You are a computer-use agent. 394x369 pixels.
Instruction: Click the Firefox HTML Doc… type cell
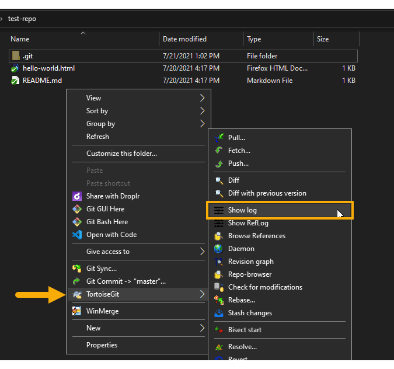pos(277,68)
